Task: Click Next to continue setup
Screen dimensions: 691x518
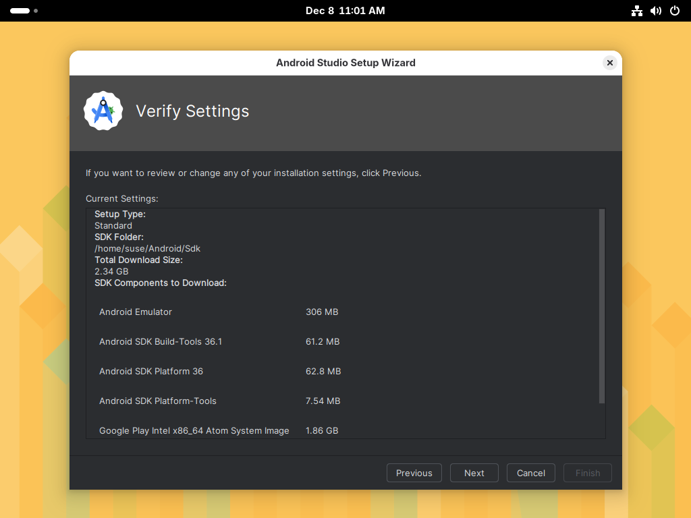Action: click(474, 473)
